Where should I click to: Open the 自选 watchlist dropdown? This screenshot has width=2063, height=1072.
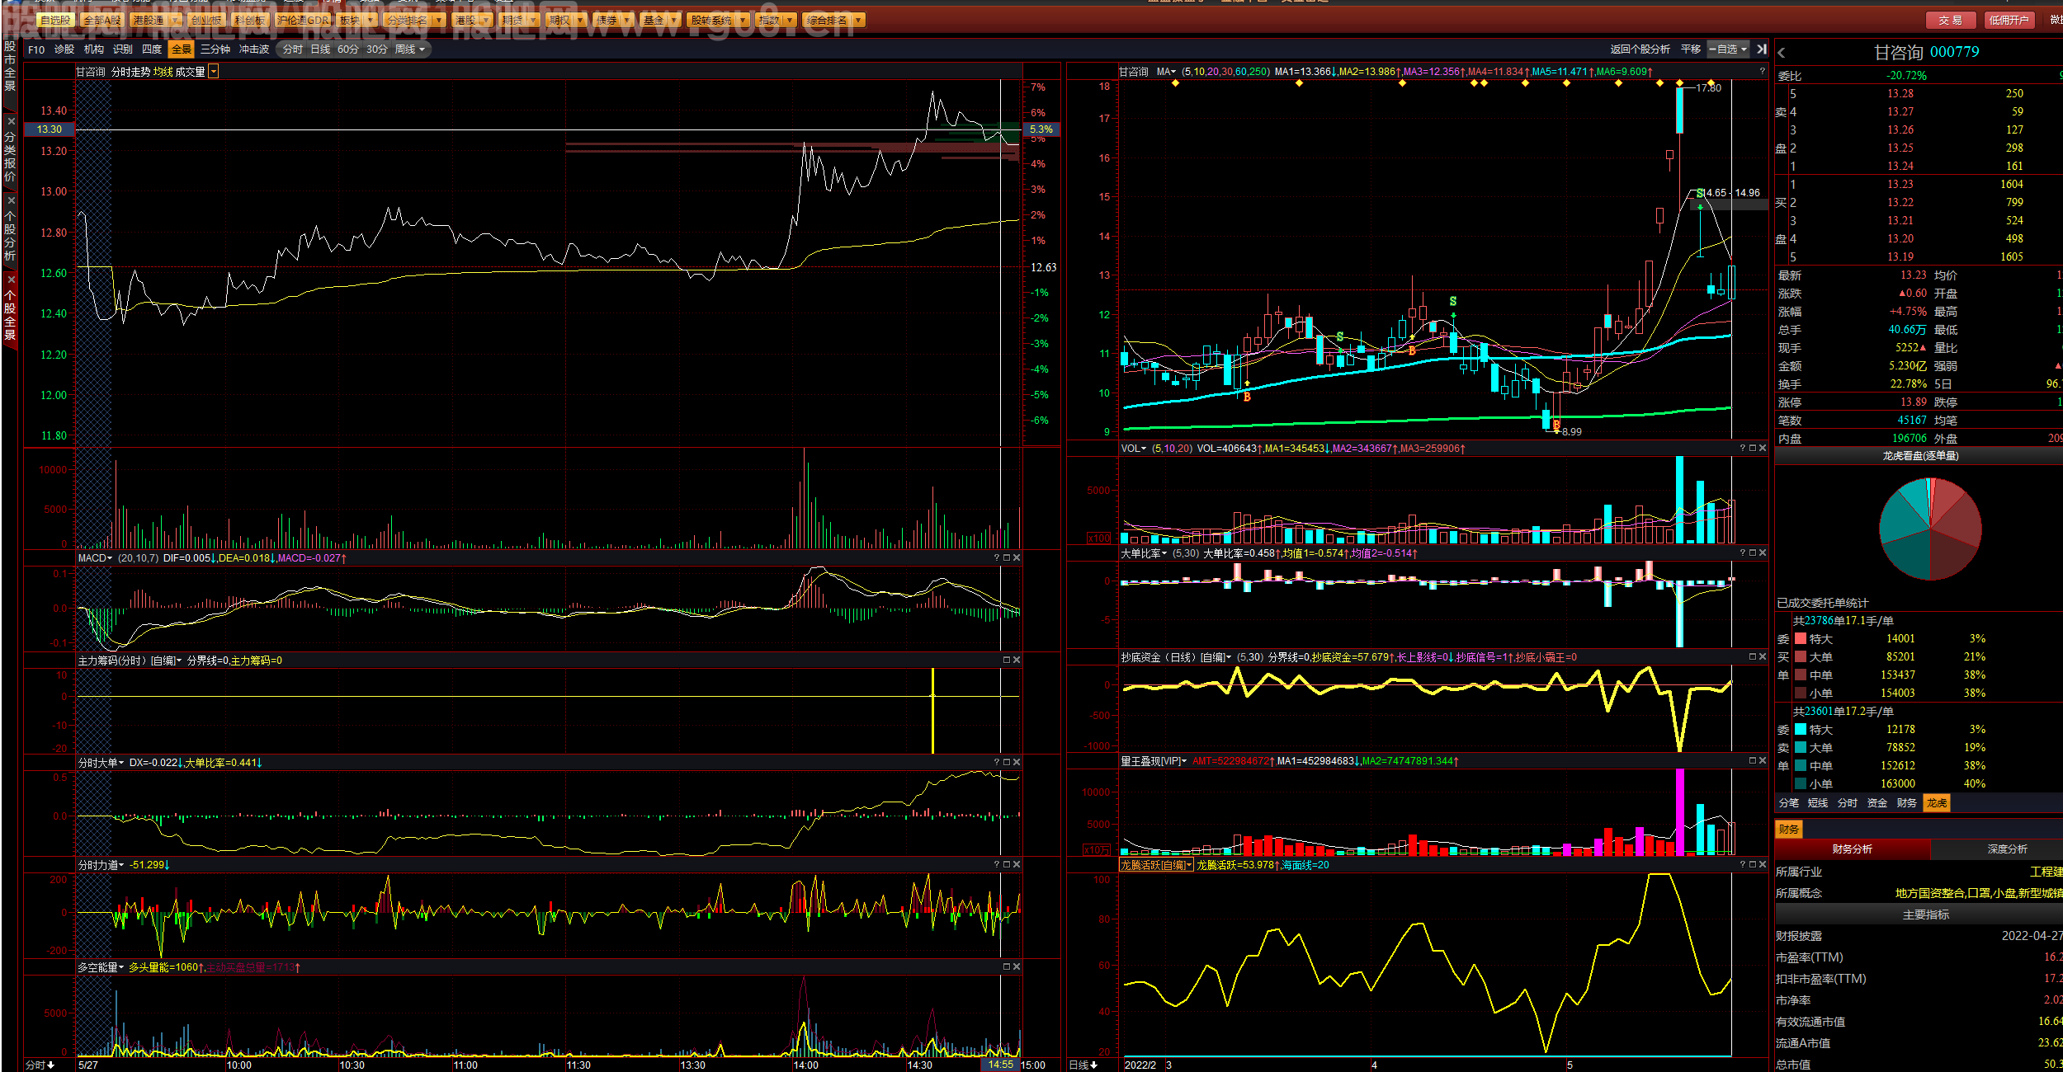[x=1729, y=49]
